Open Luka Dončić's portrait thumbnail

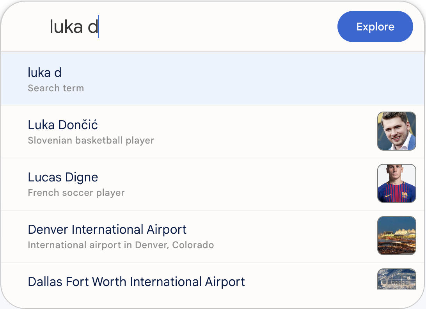coord(396,131)
